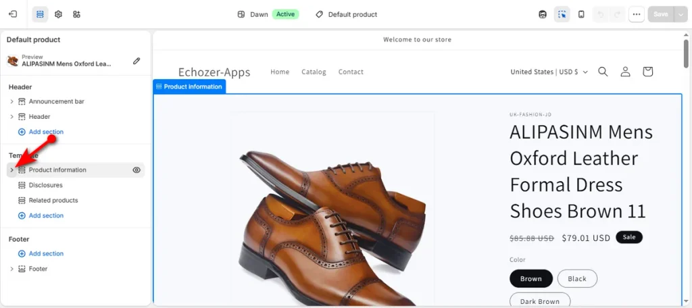The height and width of the screenshot is (308, 692).
Task: Expand the Header section row
Action: click(12, 116)
